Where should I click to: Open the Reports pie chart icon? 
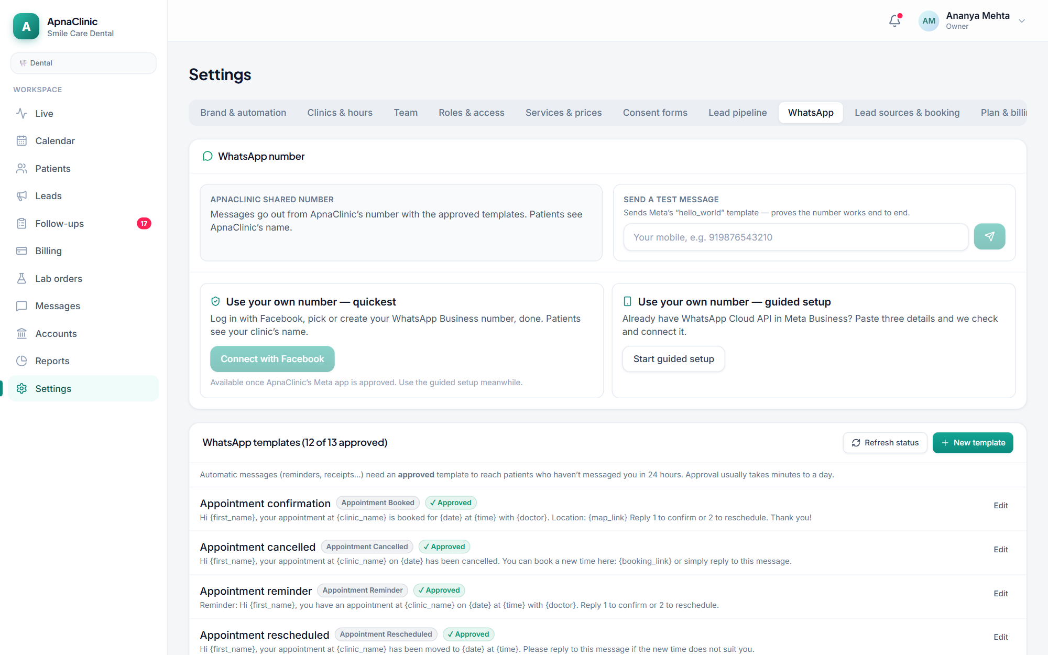pyautogui.click(x=21, y=361)
